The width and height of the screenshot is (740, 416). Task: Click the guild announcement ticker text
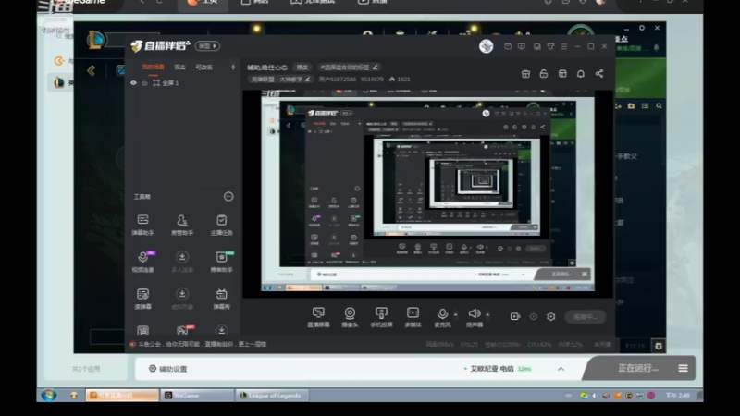tap(202, 344)
